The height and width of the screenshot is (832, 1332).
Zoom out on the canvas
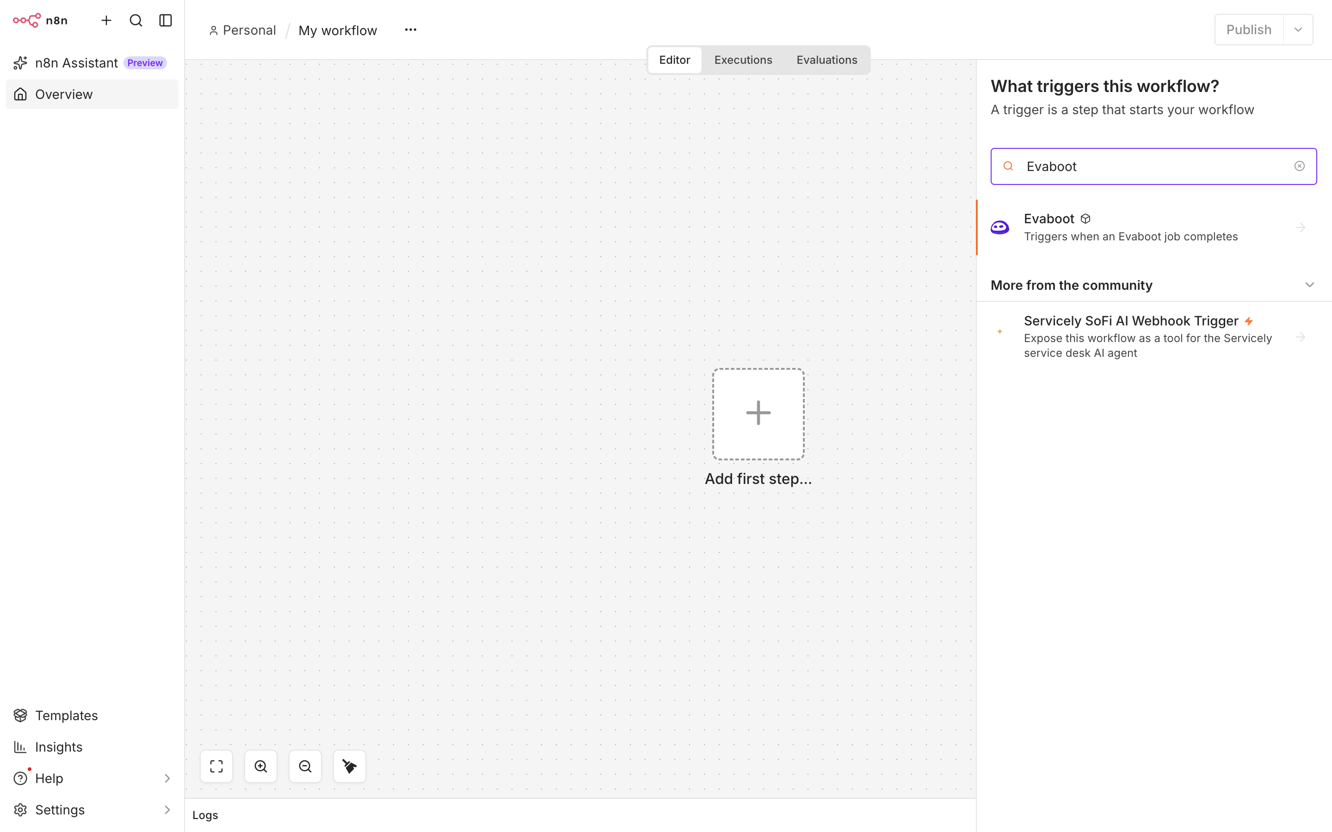coord(305,766)
